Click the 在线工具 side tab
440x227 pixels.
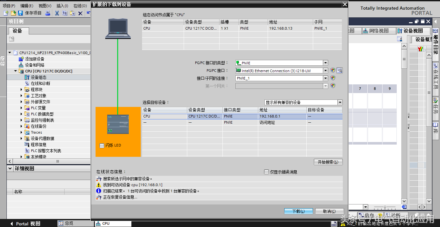(435, 79)
